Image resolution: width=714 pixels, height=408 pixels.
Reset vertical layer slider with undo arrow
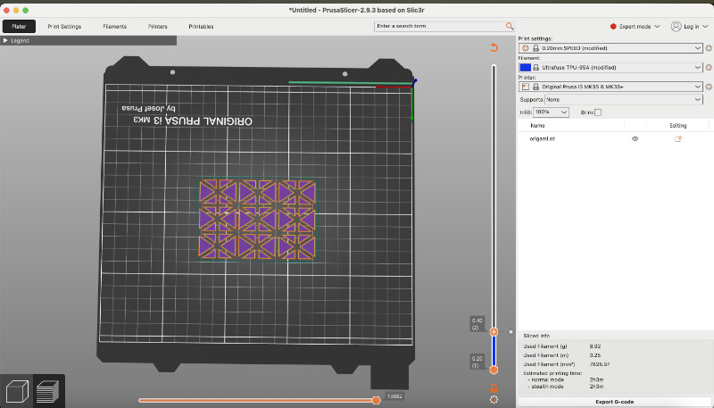pyautogui.click(x=494, y=48)
